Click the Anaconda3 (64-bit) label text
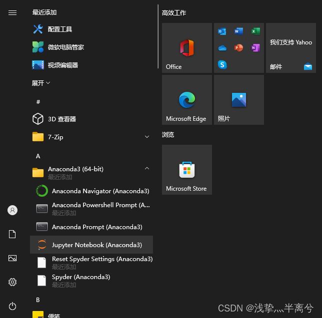 (x=75, y=169)
